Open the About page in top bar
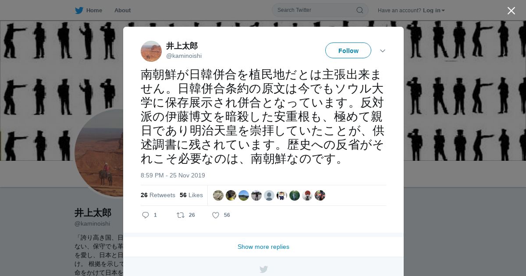 click(122, 11)
